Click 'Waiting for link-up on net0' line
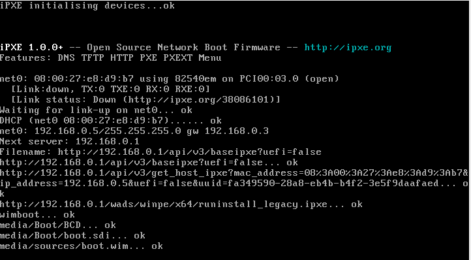 (96, 110)
